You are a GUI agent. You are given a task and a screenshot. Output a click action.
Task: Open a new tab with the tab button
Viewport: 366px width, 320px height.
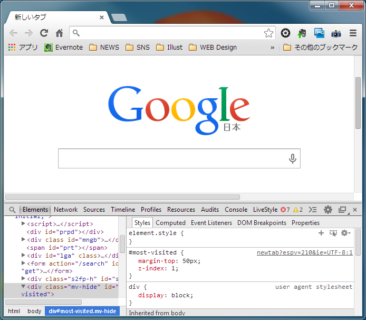click(119, 17)
